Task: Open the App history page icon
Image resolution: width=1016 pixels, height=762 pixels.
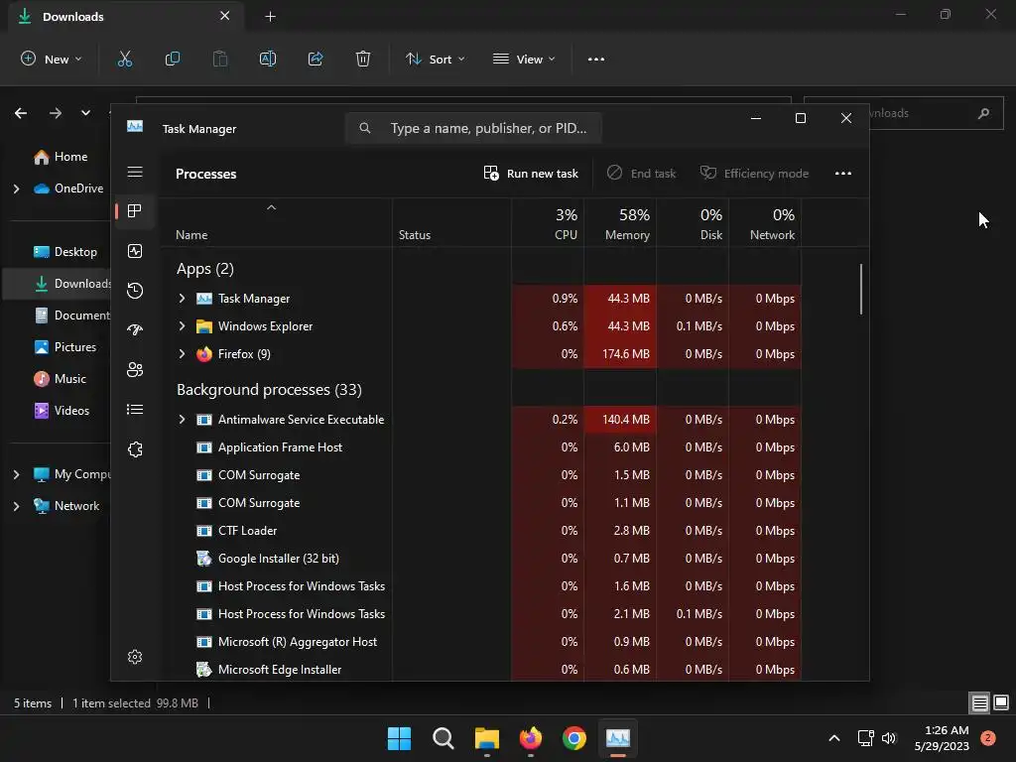Action: pos(135,291)
